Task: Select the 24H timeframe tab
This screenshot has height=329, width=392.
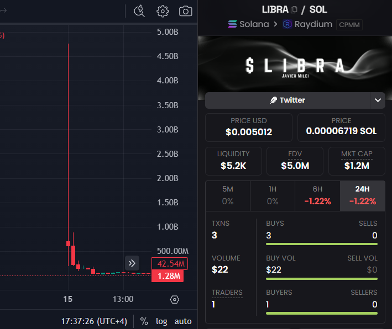Action: coord(363,196)
